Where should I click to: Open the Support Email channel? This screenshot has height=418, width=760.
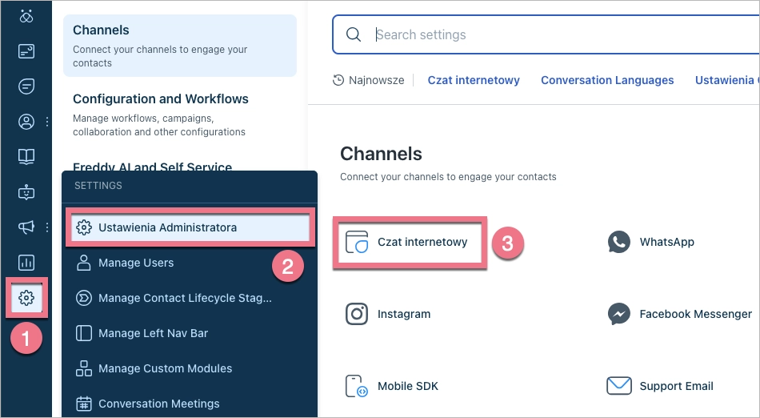660,386
